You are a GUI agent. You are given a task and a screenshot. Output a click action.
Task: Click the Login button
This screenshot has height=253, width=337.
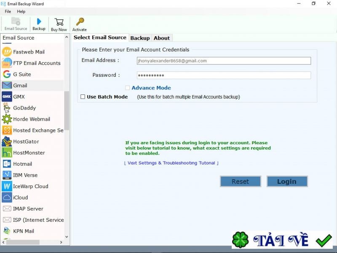(287, 181)
